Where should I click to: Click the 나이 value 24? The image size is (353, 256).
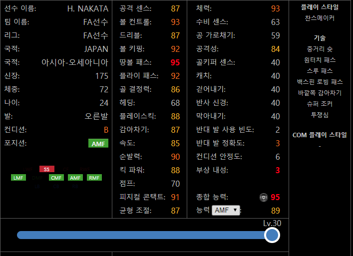tap(104, 103)
